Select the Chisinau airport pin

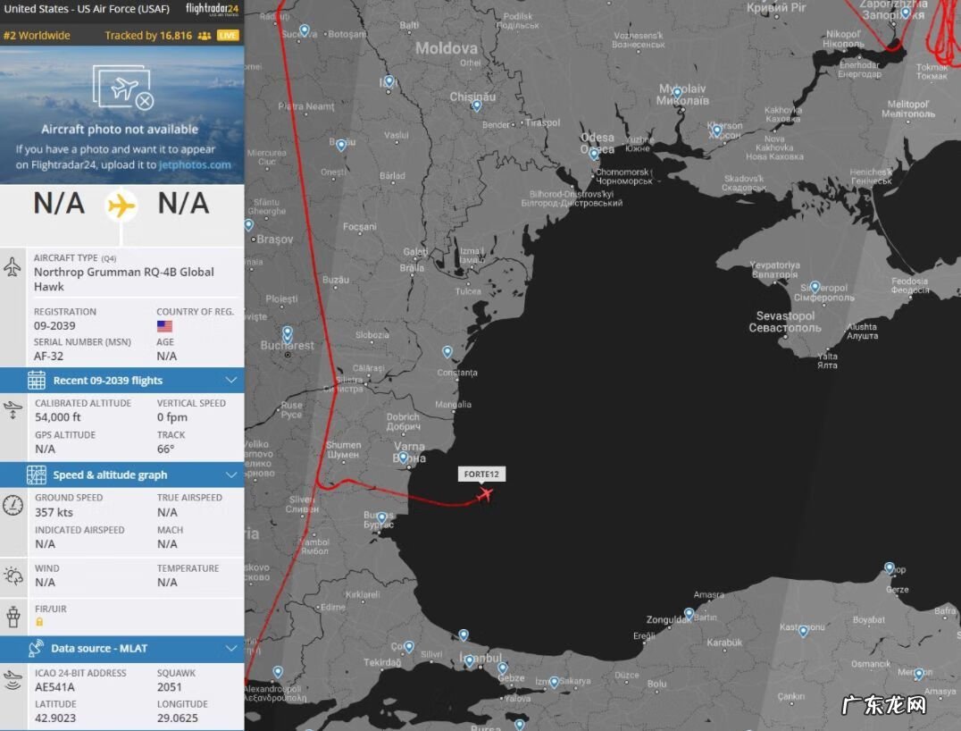(x=476, y=105)
